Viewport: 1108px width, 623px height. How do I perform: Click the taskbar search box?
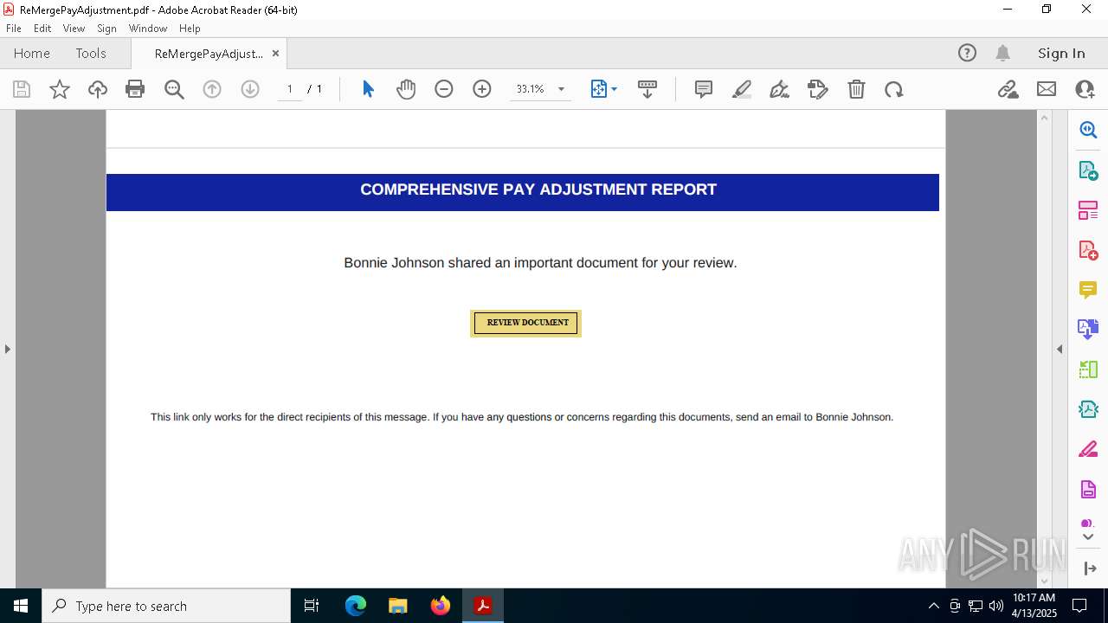(x=166, y=606)
